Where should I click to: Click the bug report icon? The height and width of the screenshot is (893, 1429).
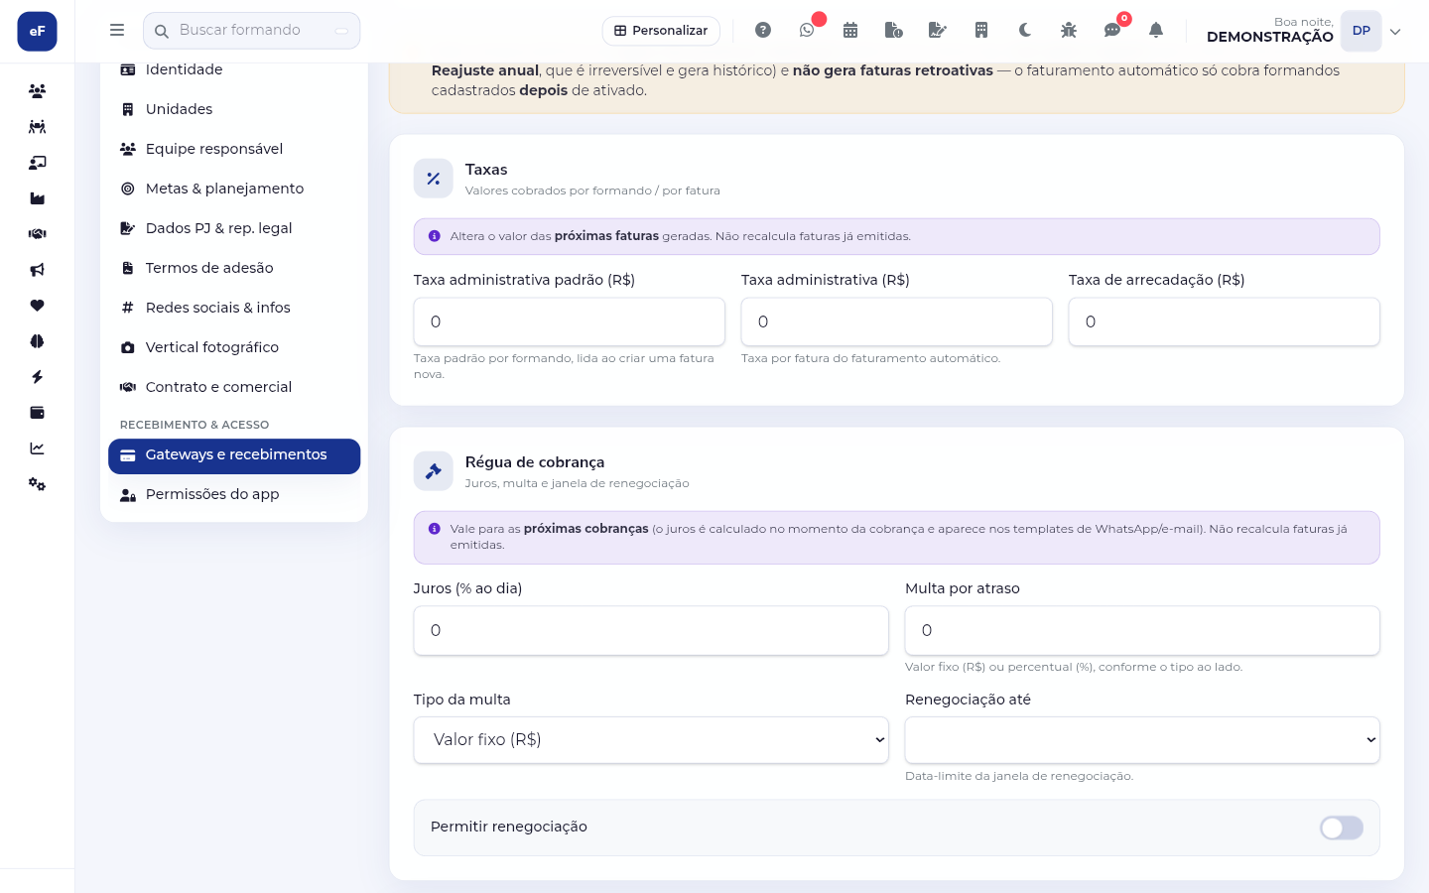click(1069, 30)
